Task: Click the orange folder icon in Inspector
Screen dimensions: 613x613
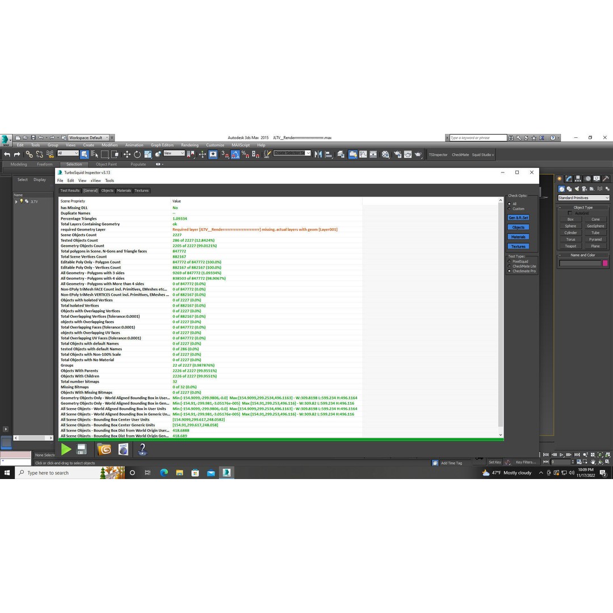Action: (x=104, y=449)
